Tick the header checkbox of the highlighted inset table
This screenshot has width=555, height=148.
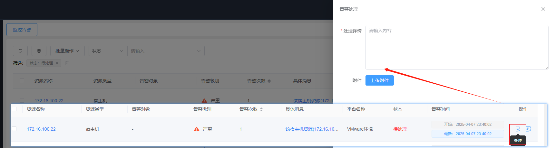14,109
